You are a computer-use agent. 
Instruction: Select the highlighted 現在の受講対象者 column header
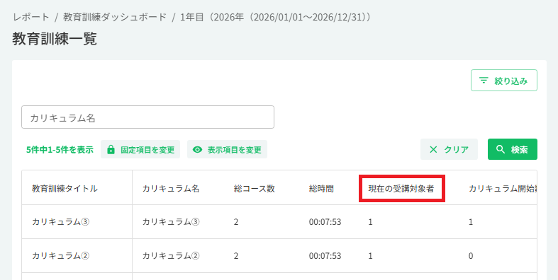click(401, 189)
